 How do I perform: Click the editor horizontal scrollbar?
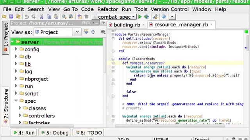coord(170,126)
